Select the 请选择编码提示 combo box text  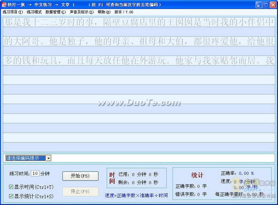[25, 158]
